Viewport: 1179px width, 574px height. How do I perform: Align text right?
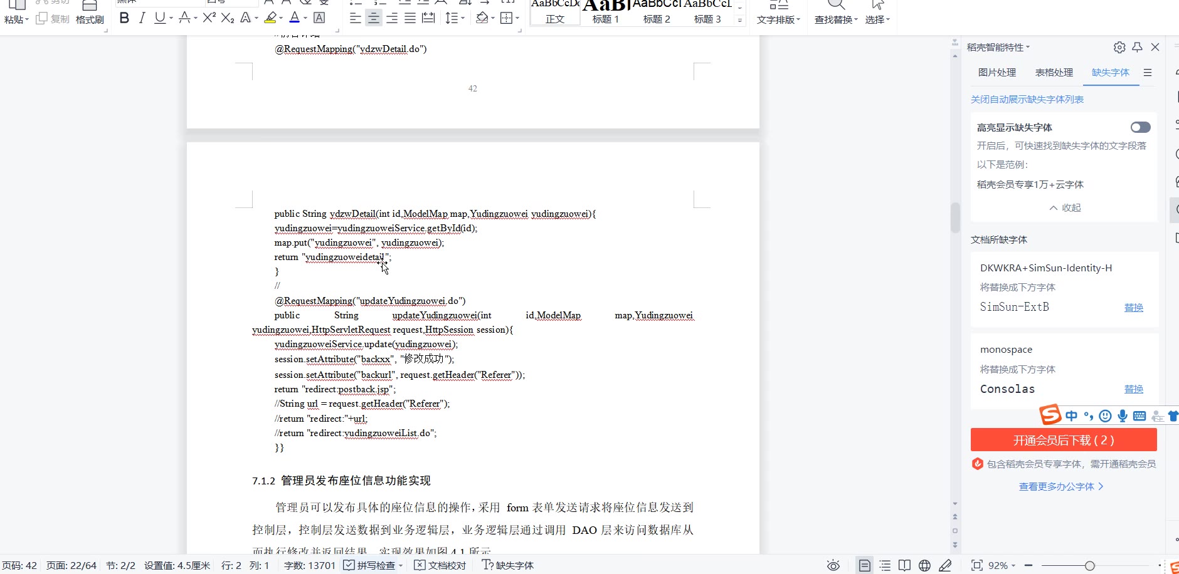pyautogui.click(x=392, y=18)
